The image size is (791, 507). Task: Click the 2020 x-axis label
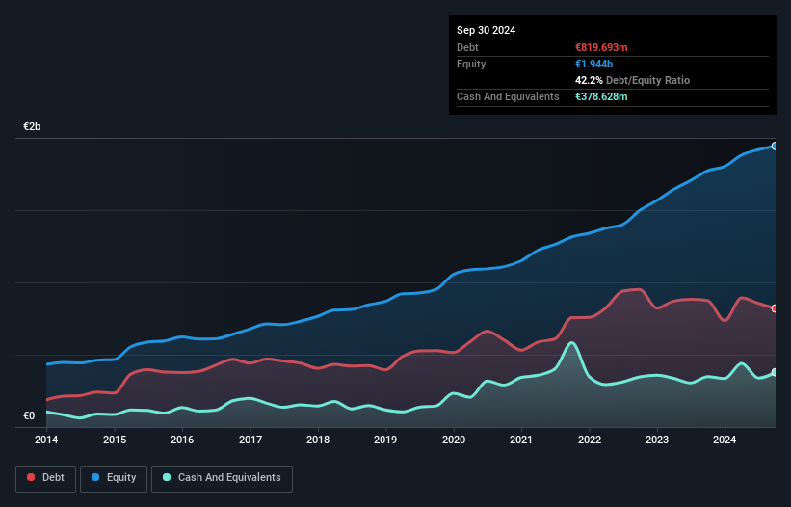tap(454, 440)
